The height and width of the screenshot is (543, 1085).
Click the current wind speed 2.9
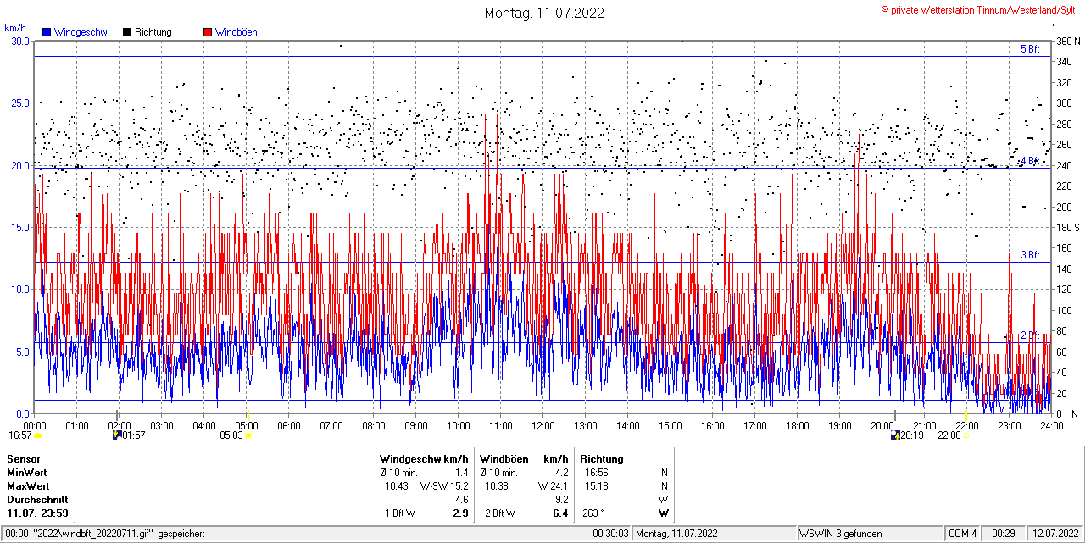point(461,513)
